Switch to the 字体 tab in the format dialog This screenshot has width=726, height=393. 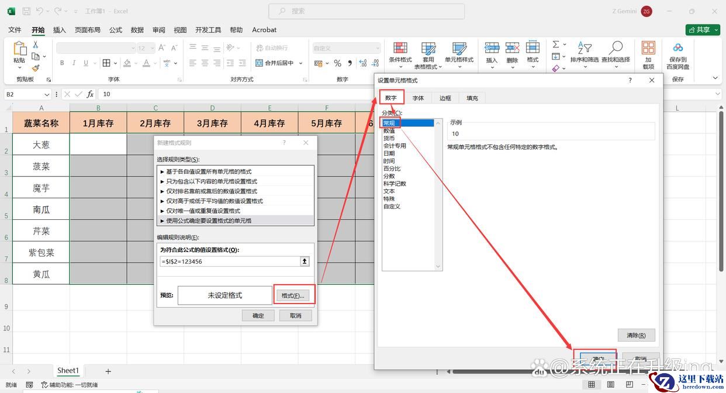(418, 98)
